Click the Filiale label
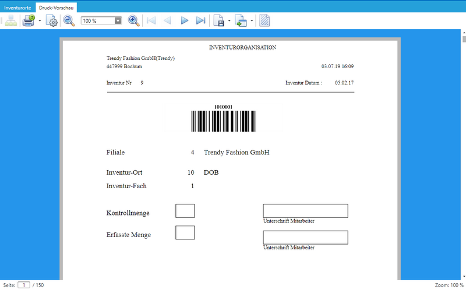The image size is (466, 289). [115, 152]
